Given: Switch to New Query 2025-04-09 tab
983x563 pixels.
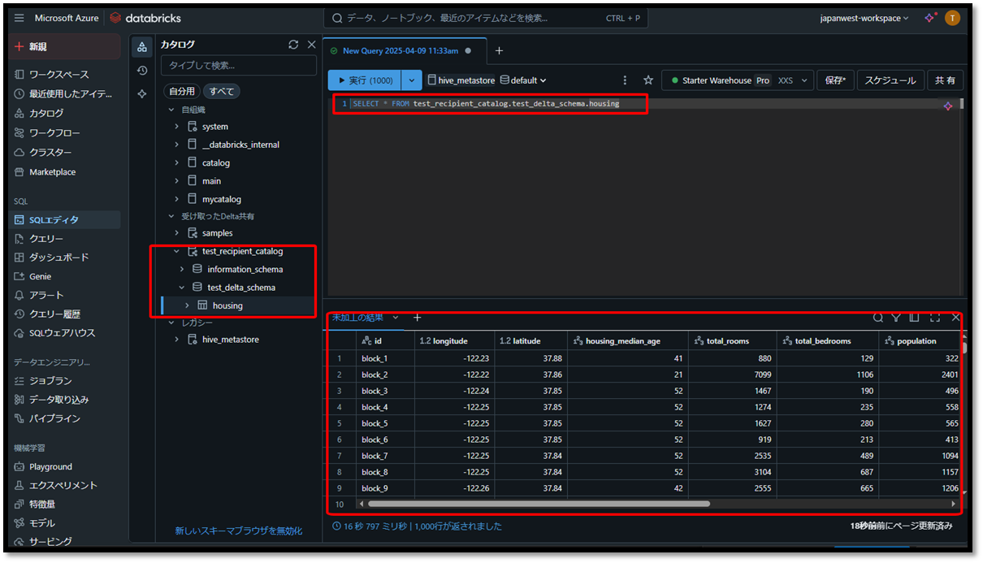Looking at the screenshot, I should point(400,50).
